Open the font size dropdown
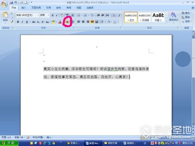195x146 pixels. coord(48,15)
